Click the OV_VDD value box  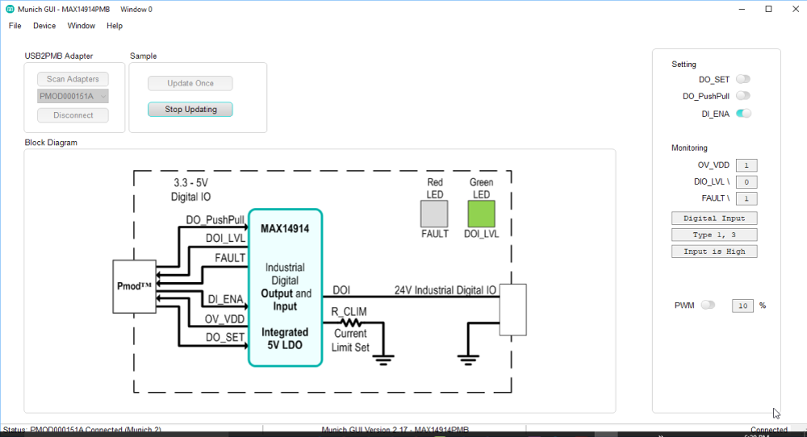(746, 165)
